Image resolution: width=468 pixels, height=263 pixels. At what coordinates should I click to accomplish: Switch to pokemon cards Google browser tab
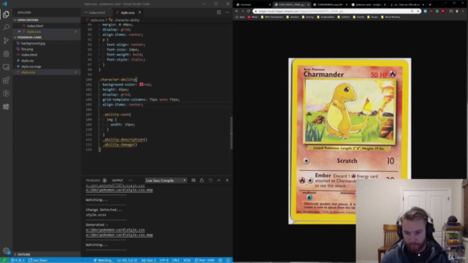point(369,4)
